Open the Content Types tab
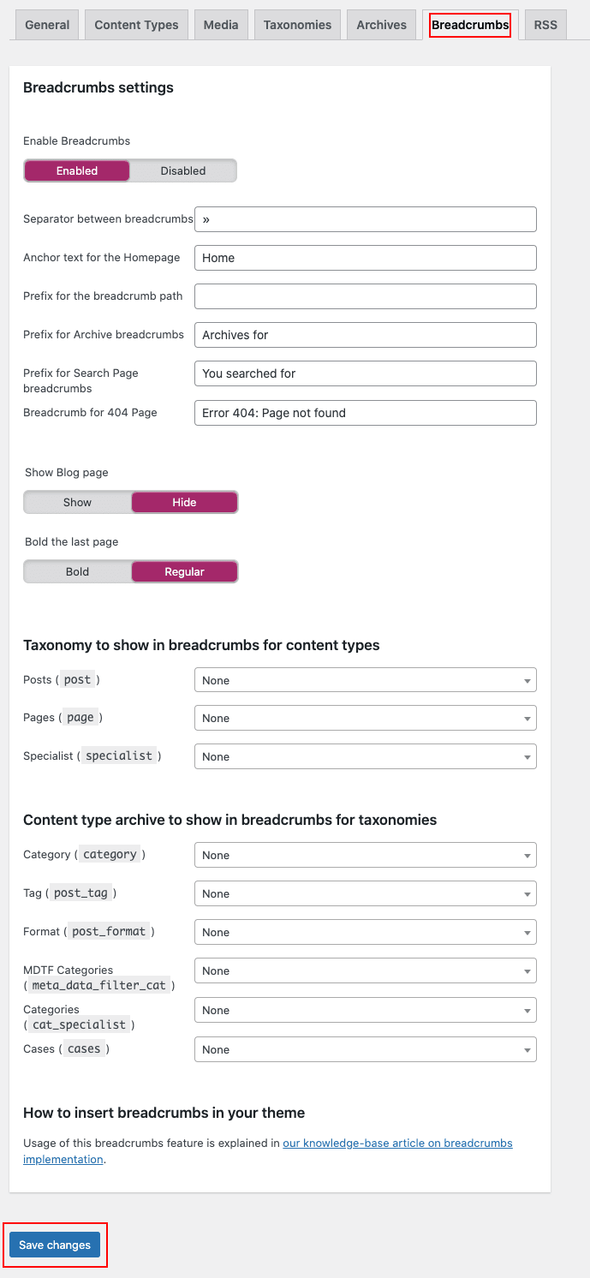The width and height of the screenshot is (590, 1278). pos(136,25)
